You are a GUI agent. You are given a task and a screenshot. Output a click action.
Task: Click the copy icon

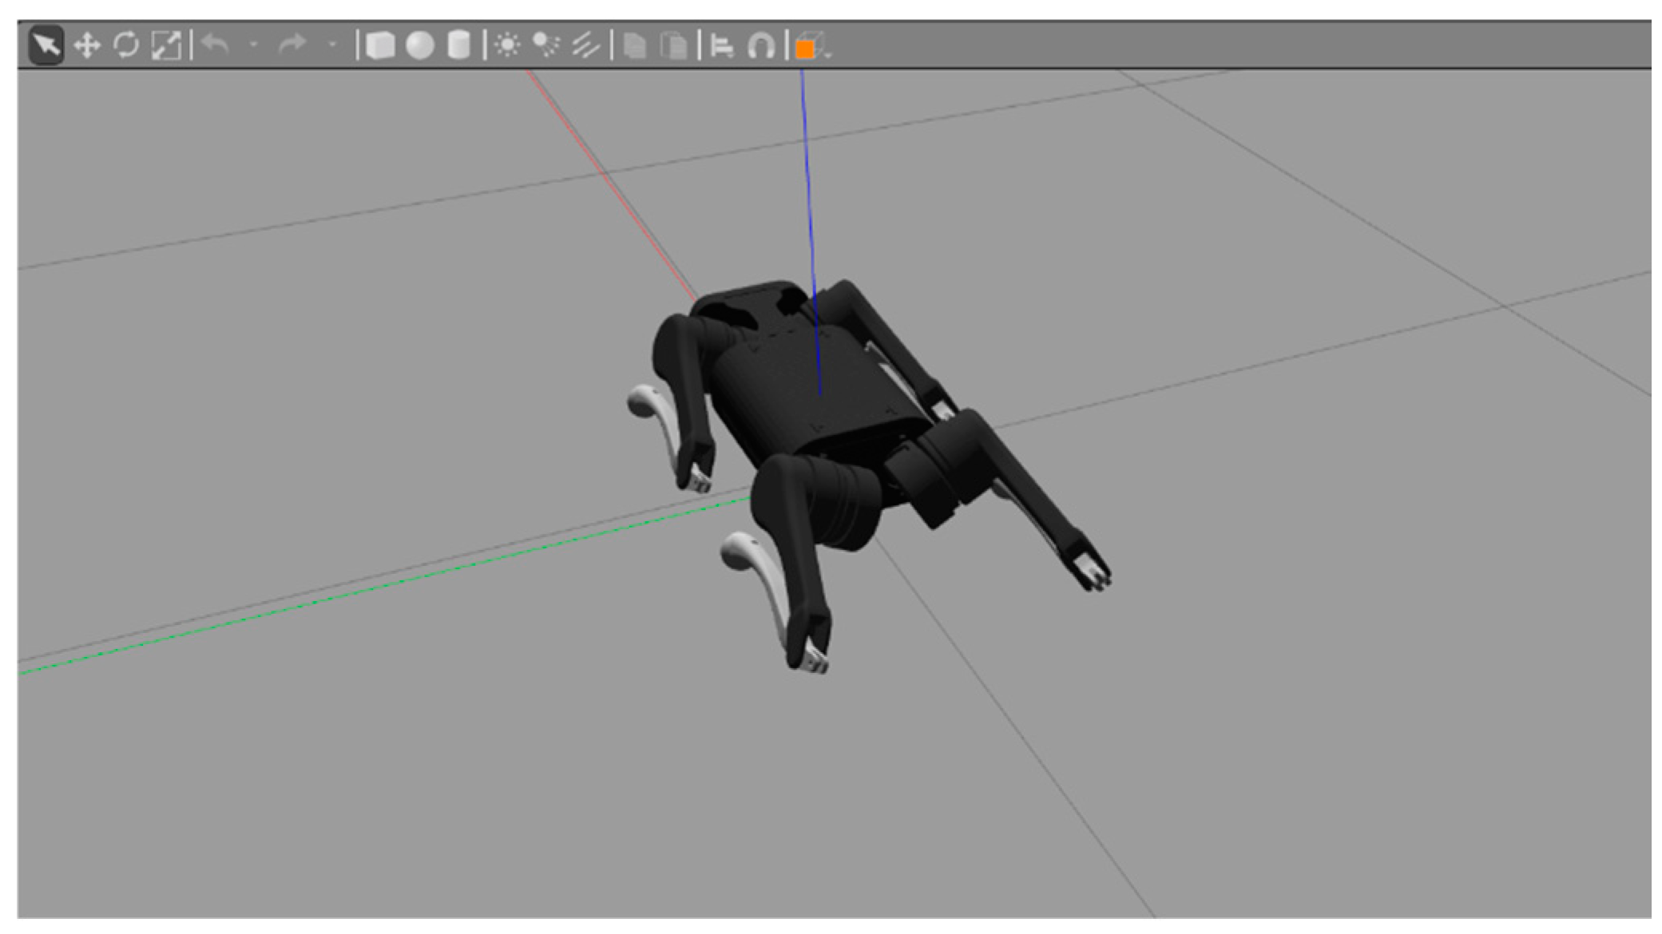(x=634, y=46)
